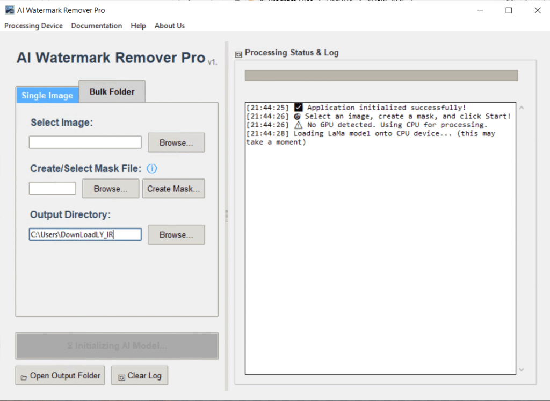Click the processing progress bar
550x401 pixels.
pos(381,75)
